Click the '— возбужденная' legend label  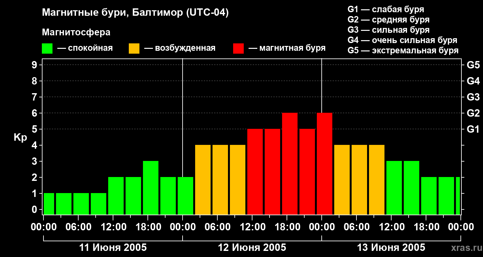[x=180, y=48]
